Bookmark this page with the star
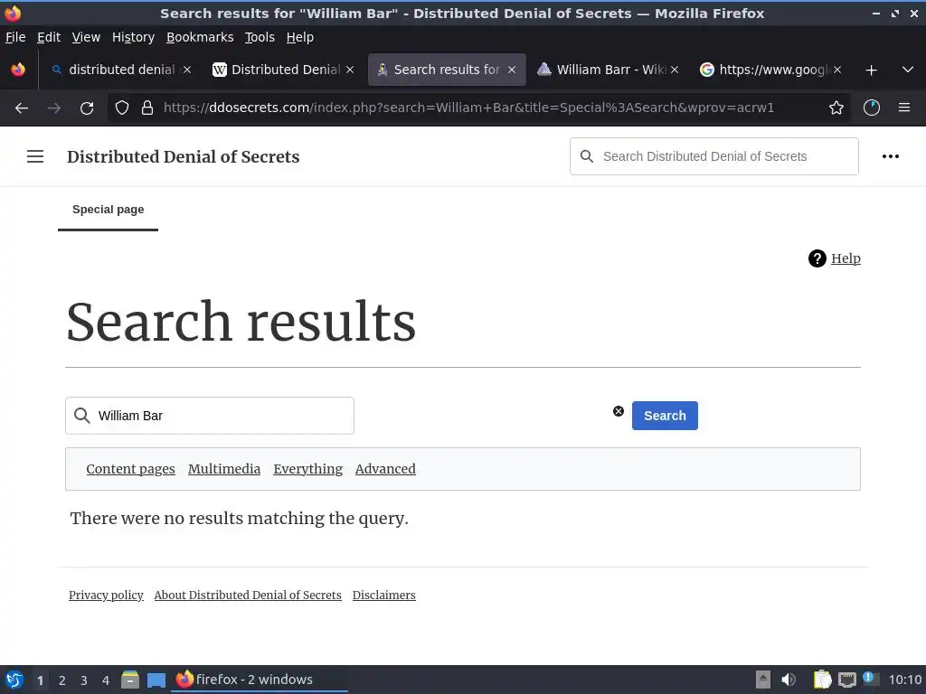This screenshot has width=926, height=694. point(836,108)
